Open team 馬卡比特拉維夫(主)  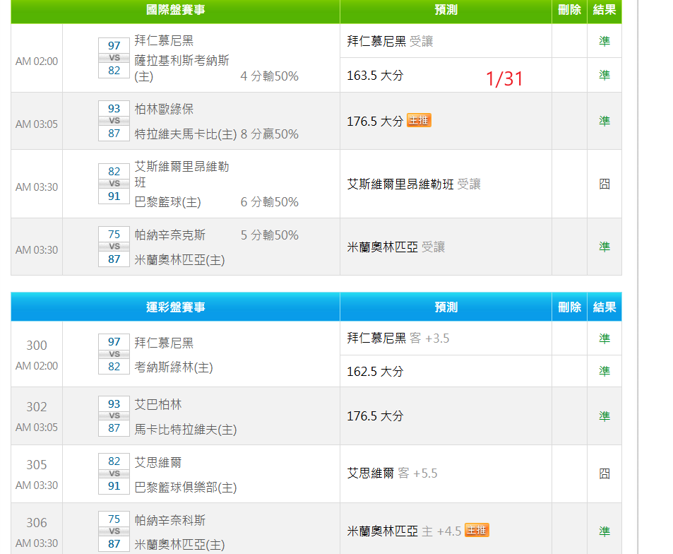[x=186, y=430]
